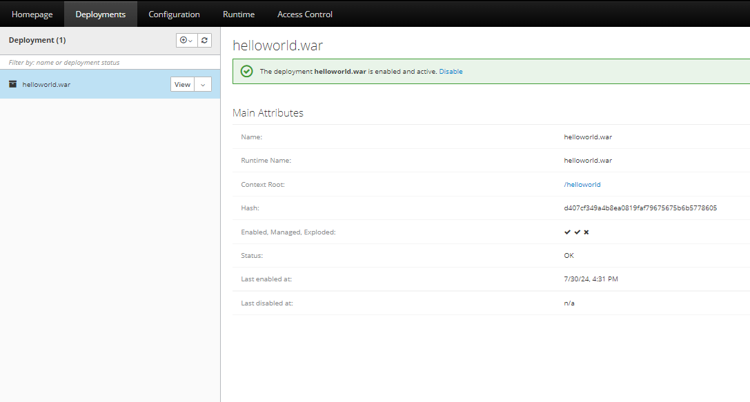Open the Homepage tab
The width and height of the screenshot is (750, 402).
[x=32, y=14]
